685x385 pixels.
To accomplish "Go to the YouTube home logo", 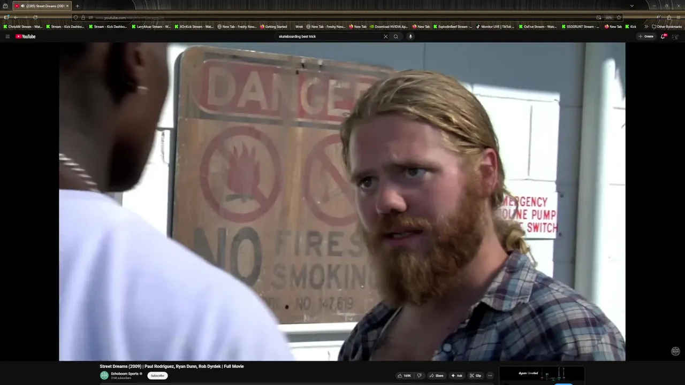I will pyautogui.click(x=26, y=36).
